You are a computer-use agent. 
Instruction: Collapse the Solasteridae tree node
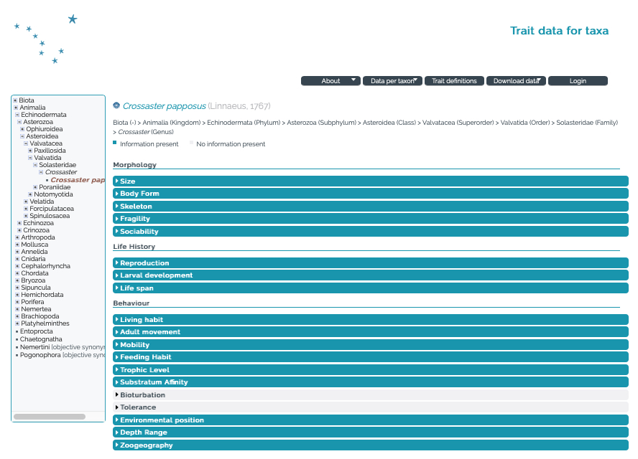click(35, 165)
